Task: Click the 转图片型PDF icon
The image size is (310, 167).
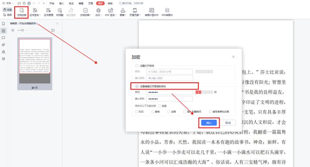Action: click(x=152, y=10)
